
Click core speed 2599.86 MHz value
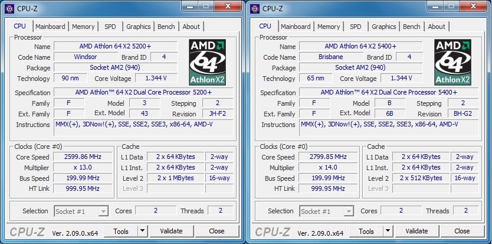tap(83, 157)
